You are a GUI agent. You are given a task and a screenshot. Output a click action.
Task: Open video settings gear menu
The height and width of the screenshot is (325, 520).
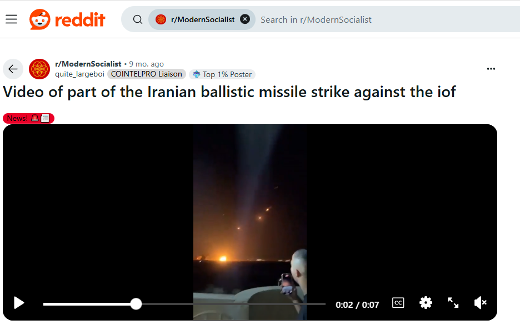pyautogui.click(x=426, y=302)
